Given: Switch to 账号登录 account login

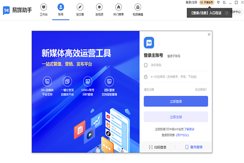Looking at the screenshot, I should tap(194, 147).
